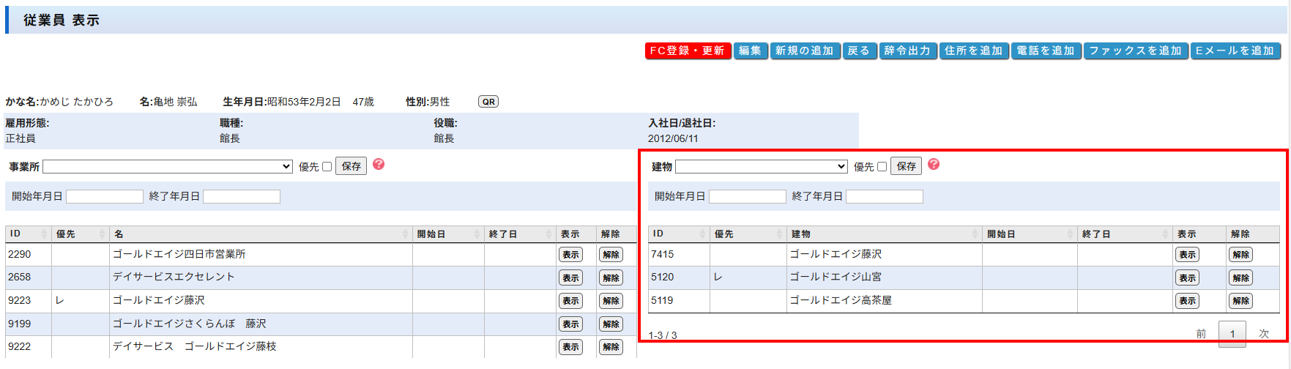Enable the 優先 checkbox for 建物
Image resolution: width=1291 pixels, height=369 pixels.
click(882, 167)
